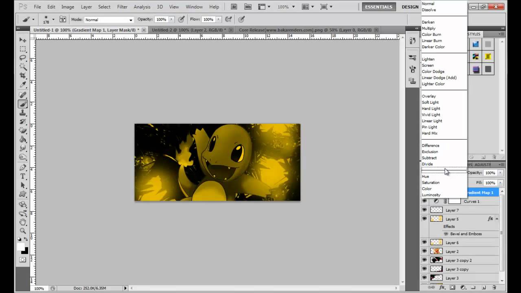
Task: Open the Filter menu
Action: [122, 7]
